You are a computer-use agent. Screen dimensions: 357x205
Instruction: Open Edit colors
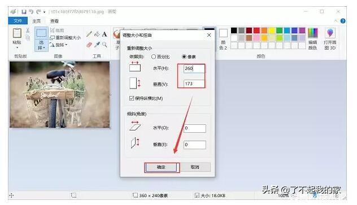(312, 38)
